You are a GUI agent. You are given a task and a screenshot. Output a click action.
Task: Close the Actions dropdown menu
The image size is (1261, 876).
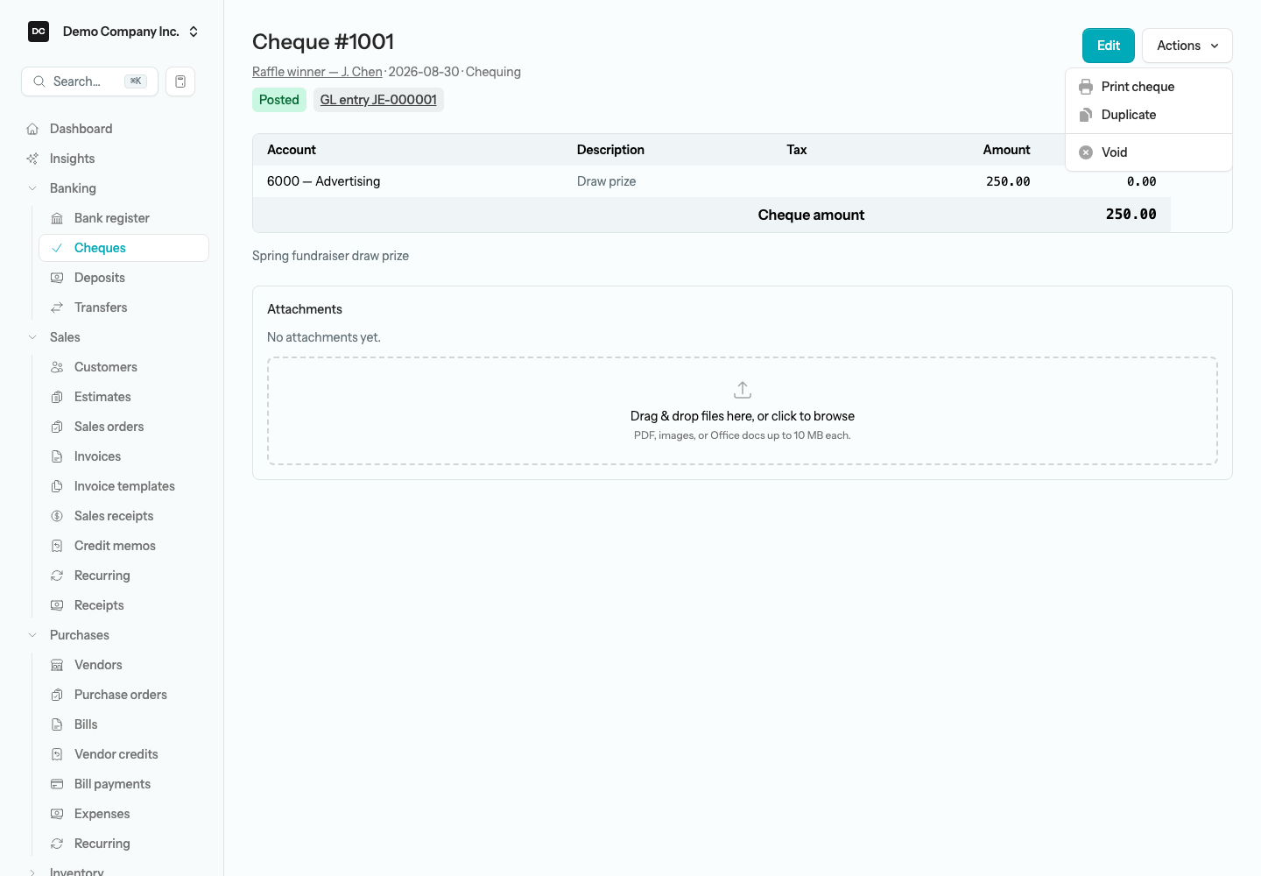[x=1187, y=46]
